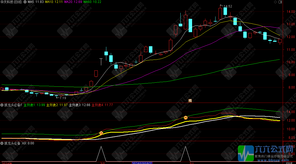Select the 主升浪4 red indicator label
This screenshot has width=296, height=164.
[102, 105]
